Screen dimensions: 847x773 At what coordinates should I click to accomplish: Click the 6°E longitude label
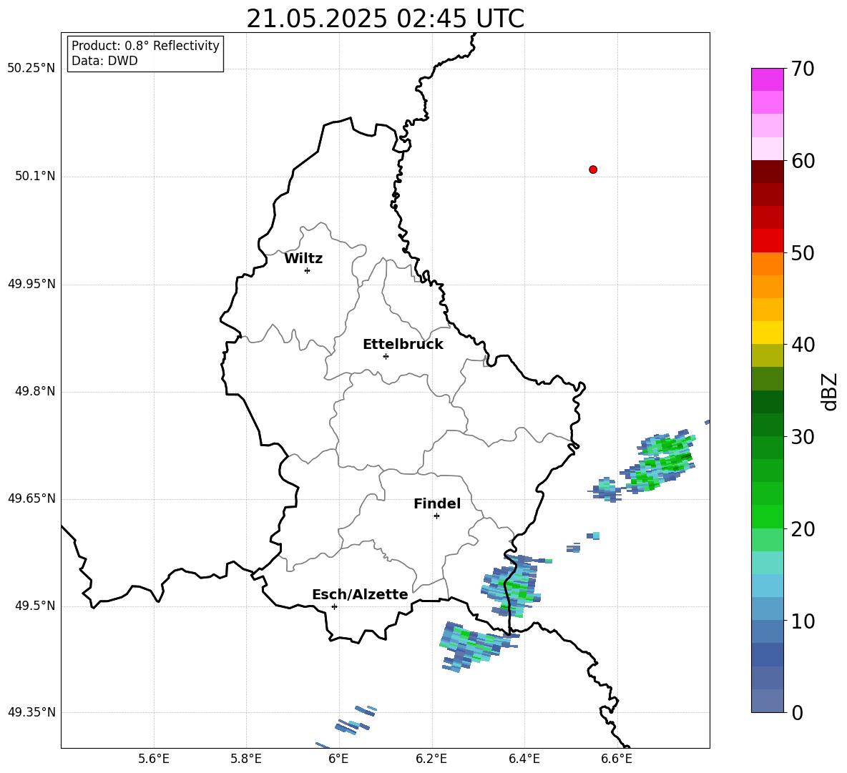pos(338,759)
